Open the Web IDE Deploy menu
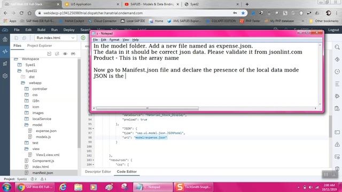342x192 pixels. coord(69,30)
